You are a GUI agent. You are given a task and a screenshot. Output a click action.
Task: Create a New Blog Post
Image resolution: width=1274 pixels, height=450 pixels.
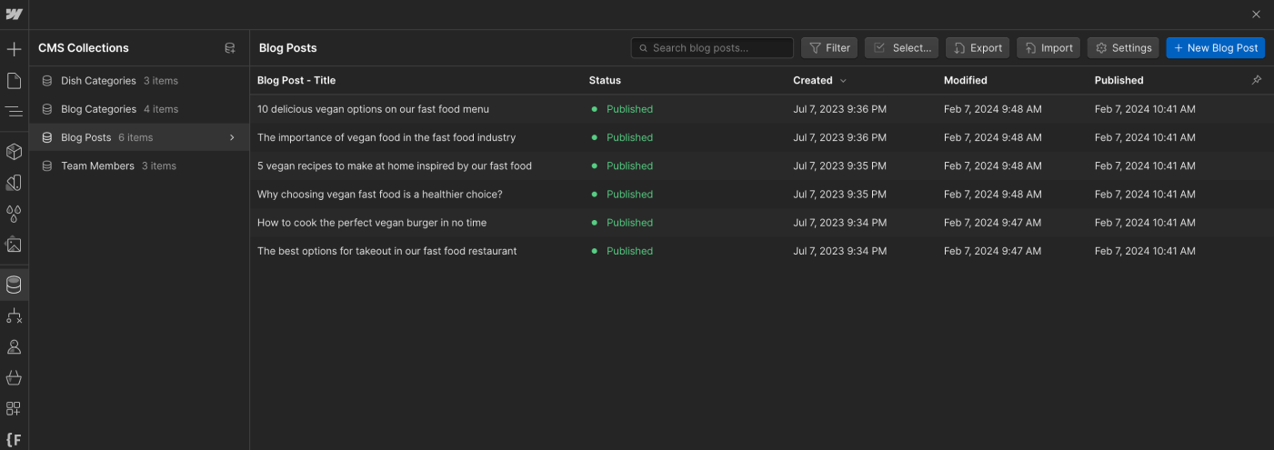coord(1216,48)
